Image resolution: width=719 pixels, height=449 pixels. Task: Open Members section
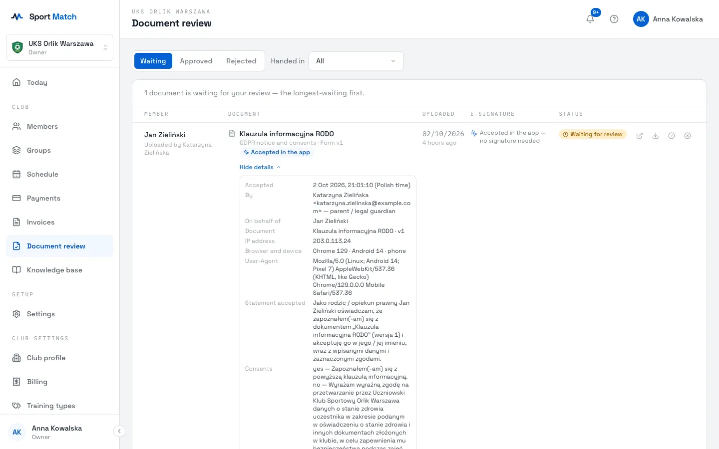pyautogui.click(x=60, y=126)
